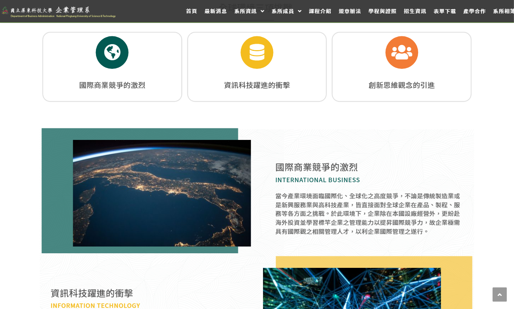Click the 資訊科技躍進的衝擊 card title
Screen dimensions: 514x309
coord(257,85)
